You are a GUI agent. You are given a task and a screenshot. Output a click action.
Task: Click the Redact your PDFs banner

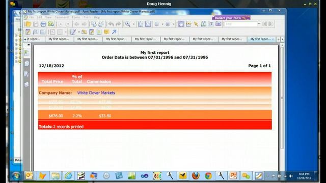(231, 18)
